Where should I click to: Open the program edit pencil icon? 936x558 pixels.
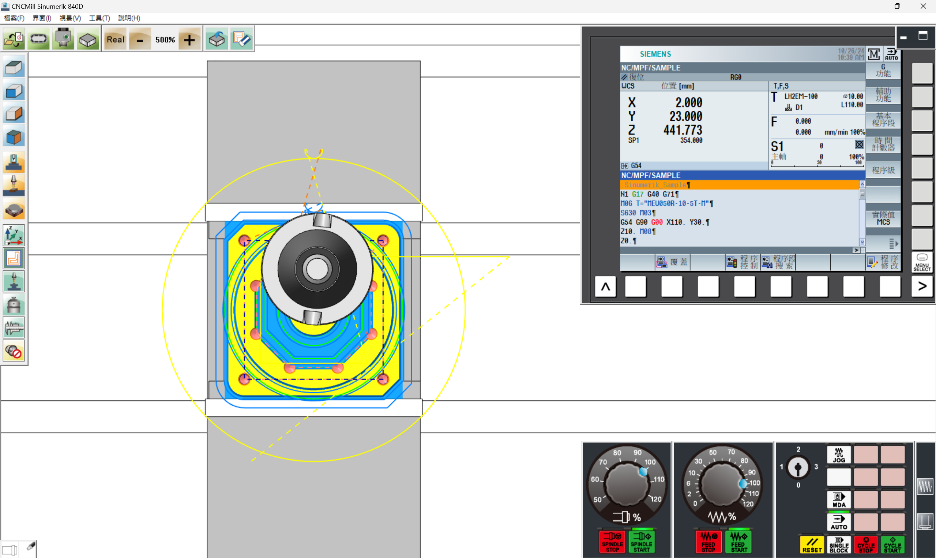click(242, 39)
